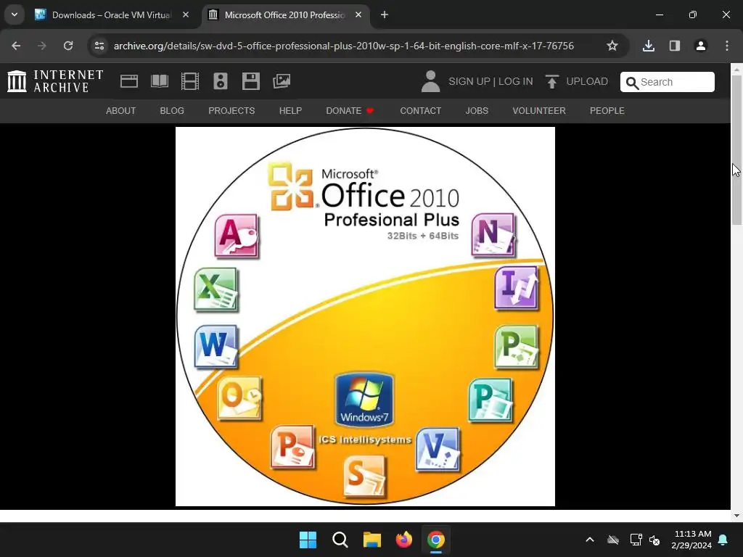Open the Audio speaker icon
The image size is (743, 557).
[221, 81]
